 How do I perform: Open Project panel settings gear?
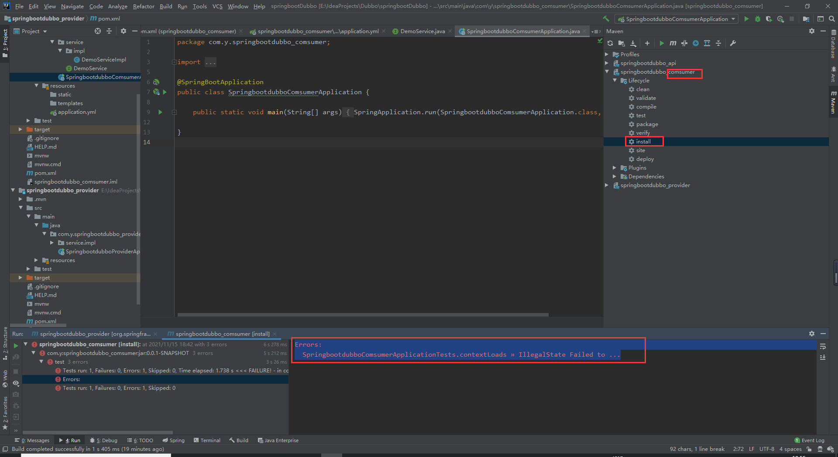124,31
